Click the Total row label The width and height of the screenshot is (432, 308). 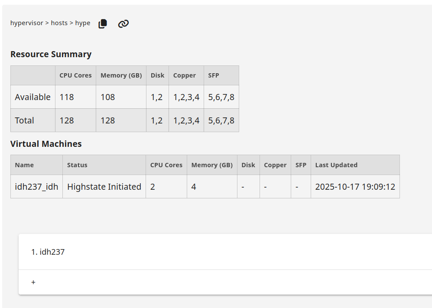coord(24,120)
